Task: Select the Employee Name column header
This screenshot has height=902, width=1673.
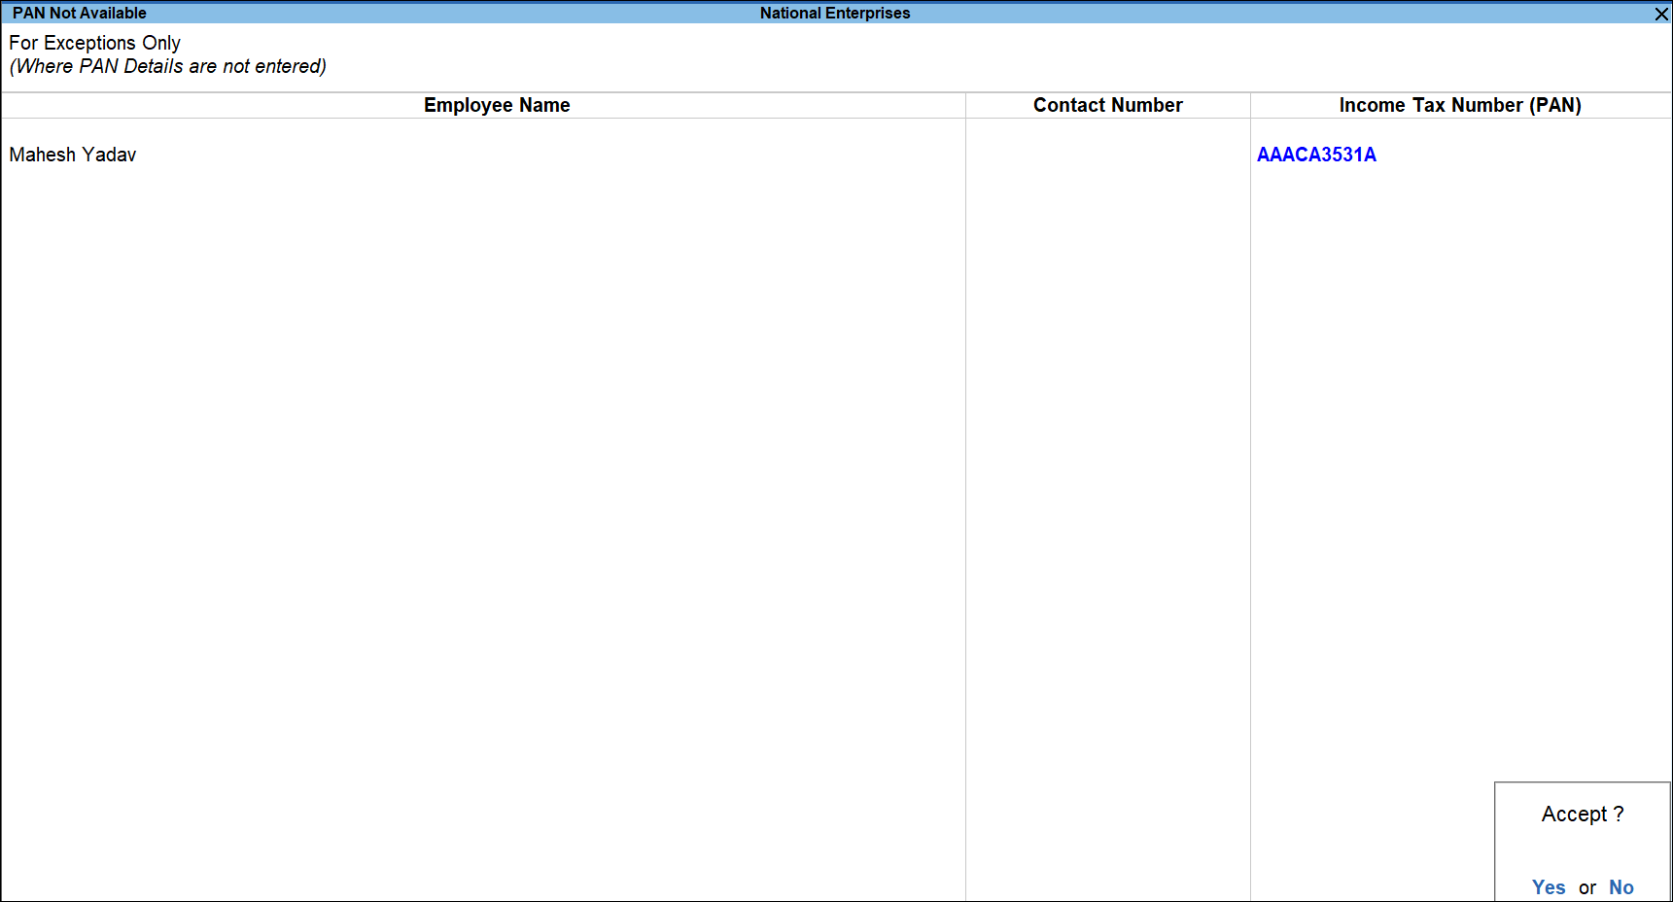Action: tap(496, 105)
